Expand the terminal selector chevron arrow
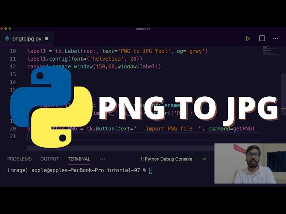 pos(204,159)
